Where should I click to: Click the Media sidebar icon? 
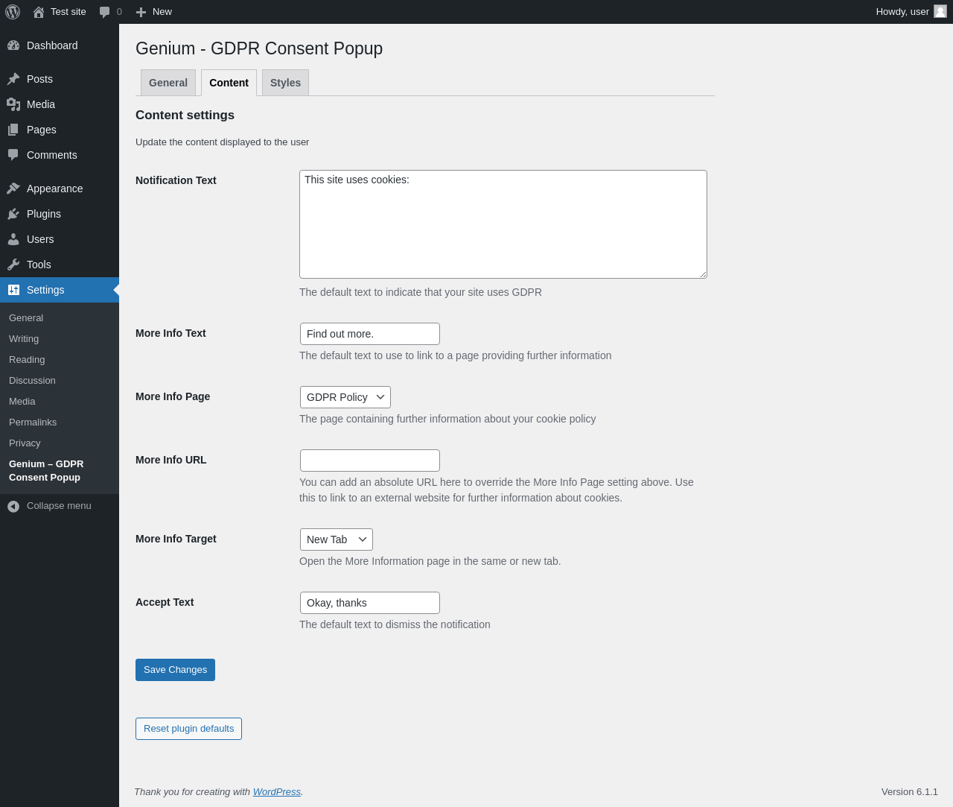pyautogui.click(x=13, y=104)
